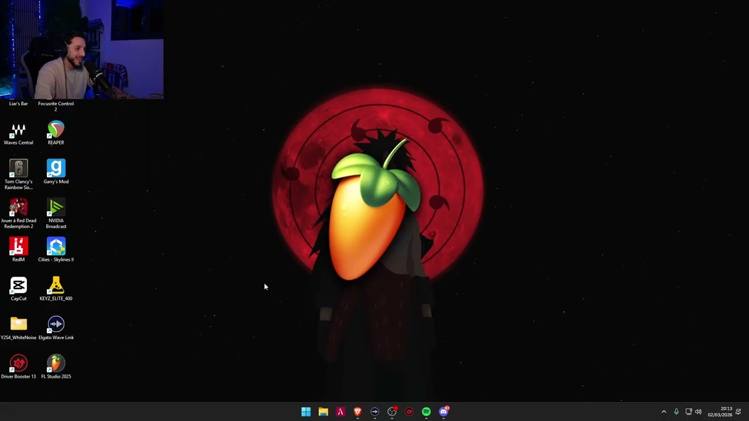Select the CapCut desktop icon
This screenshot has height=421, width=749.
click(x=18, y=289)
